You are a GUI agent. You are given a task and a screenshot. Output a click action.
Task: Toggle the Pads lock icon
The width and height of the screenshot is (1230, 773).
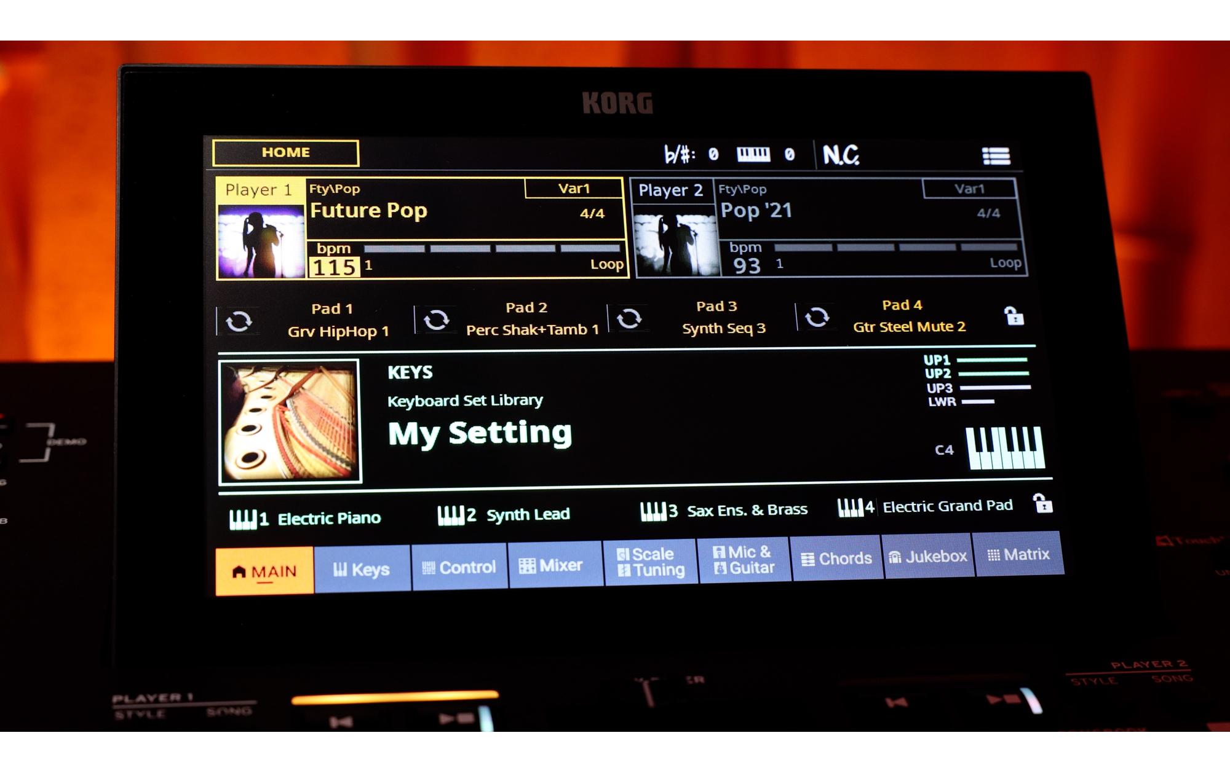(x=1014, y=316)
